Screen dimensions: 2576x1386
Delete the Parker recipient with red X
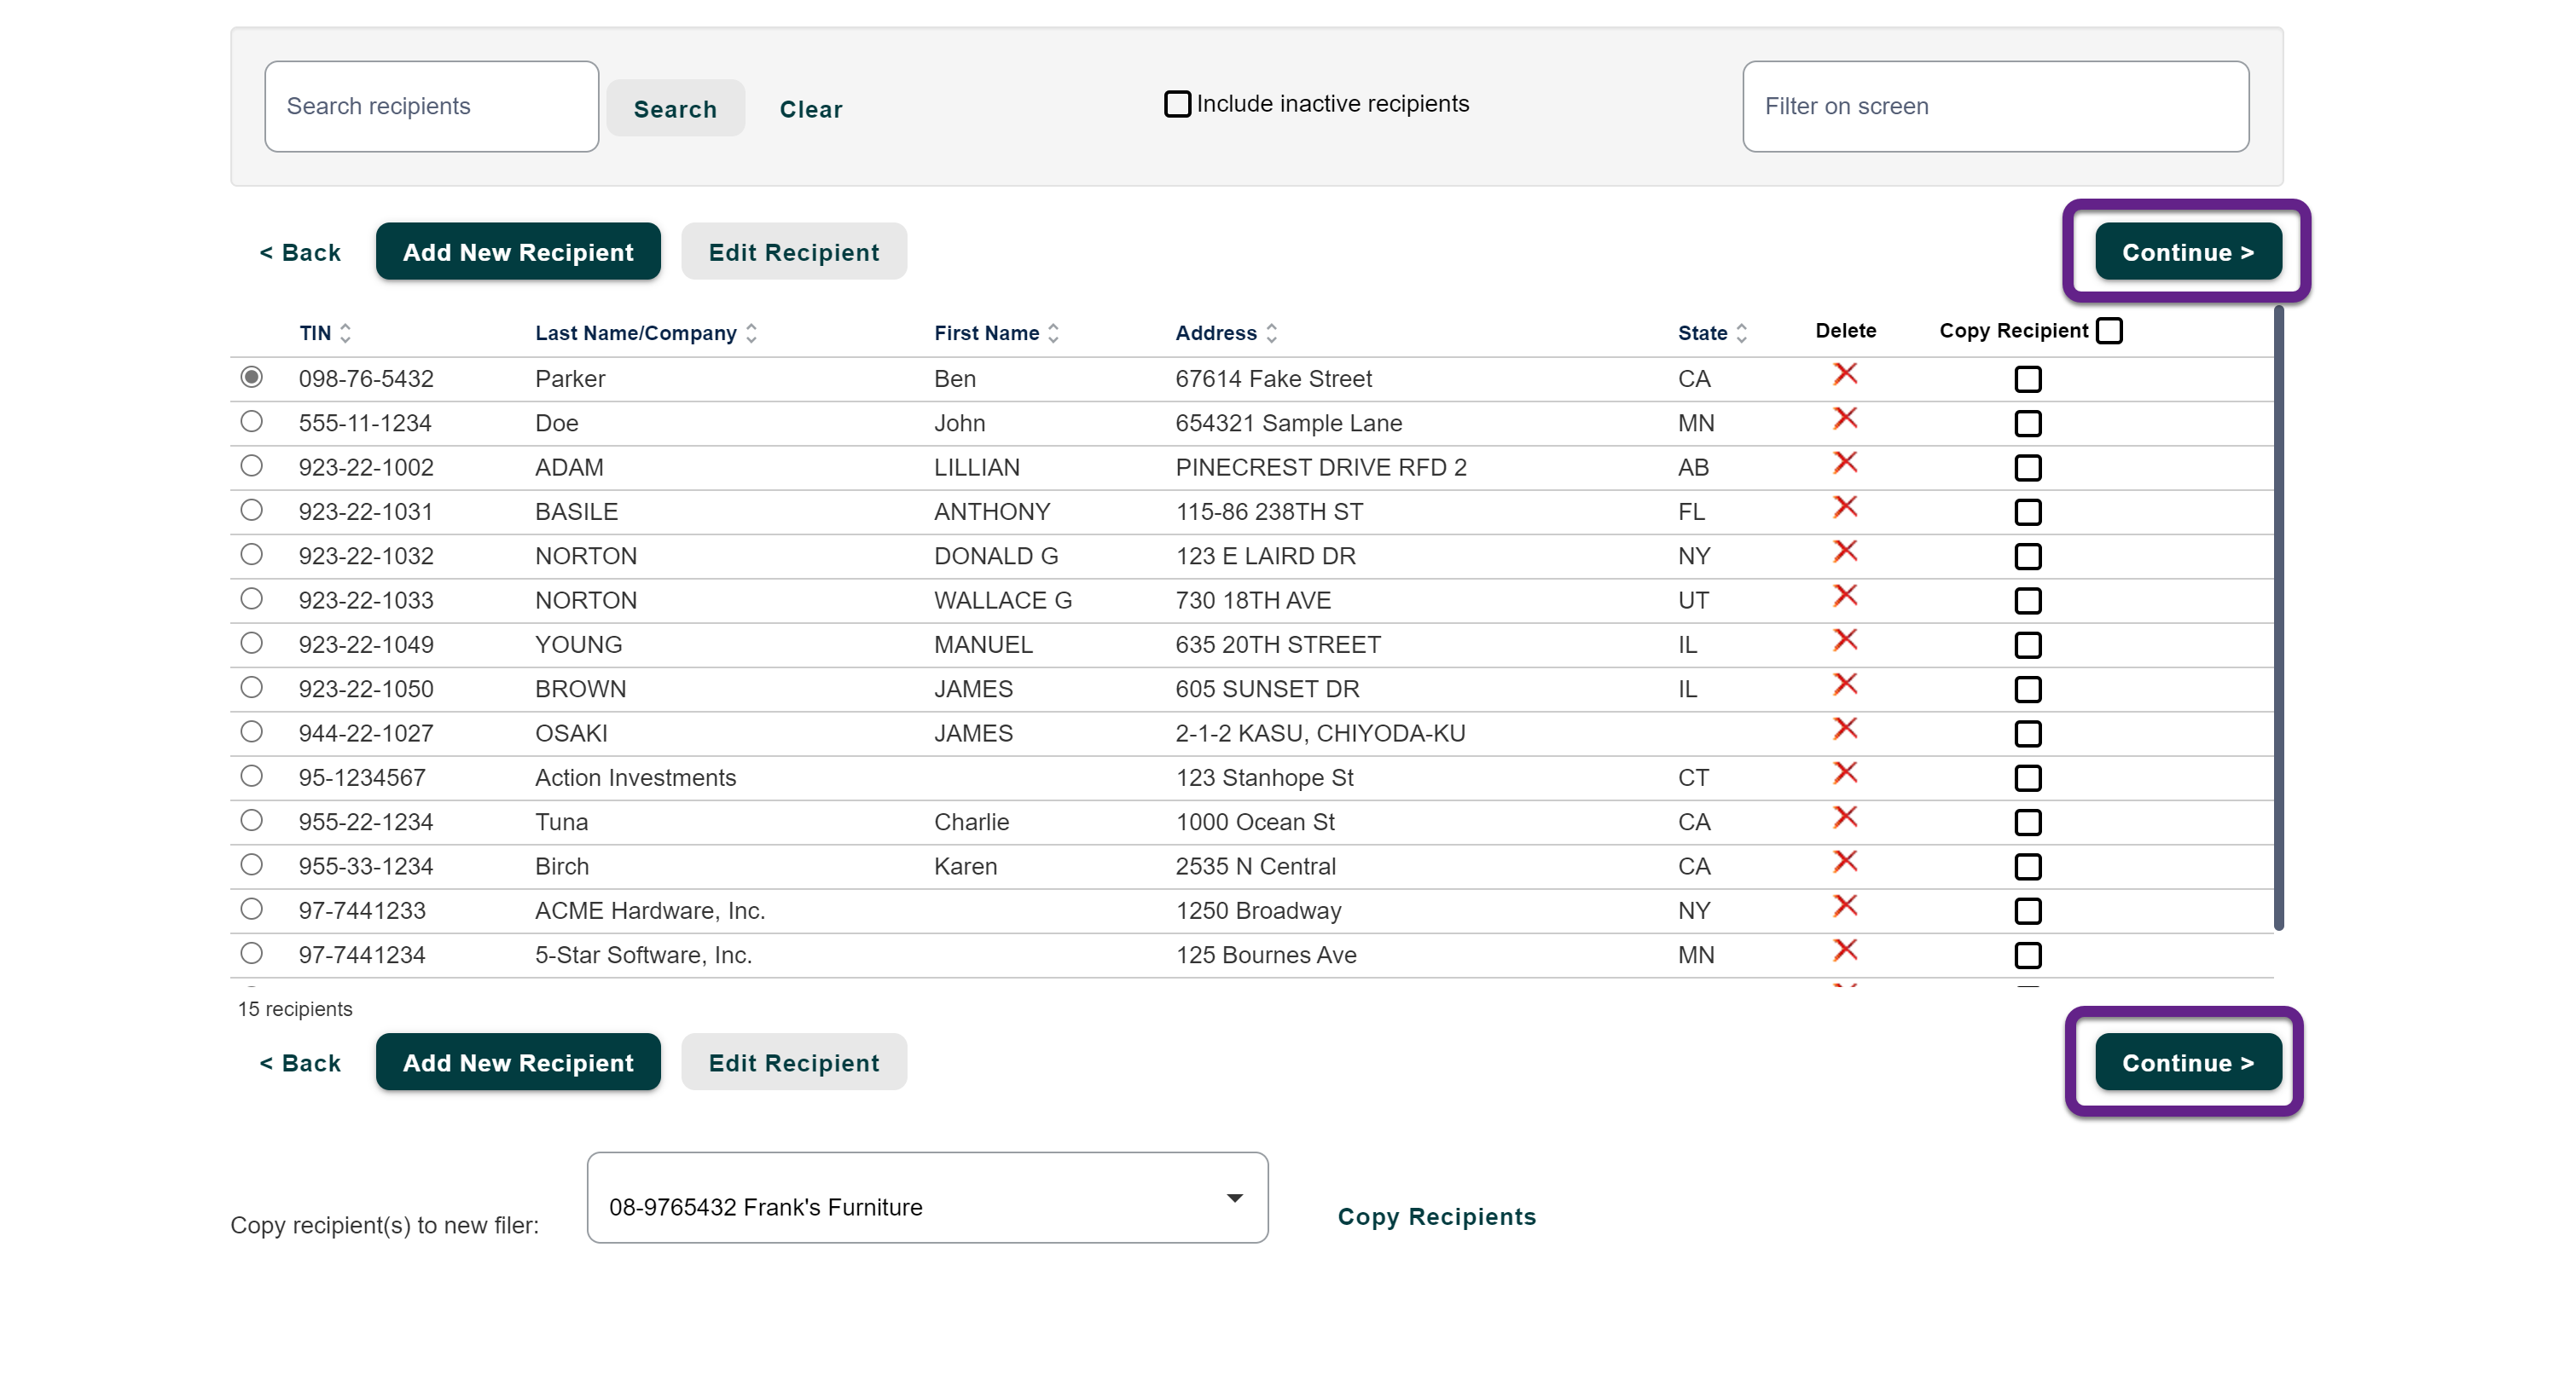[x=1844, y=375]
